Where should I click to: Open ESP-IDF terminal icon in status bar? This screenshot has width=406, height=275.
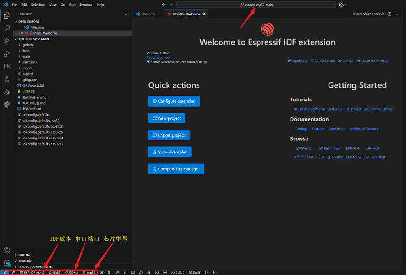[157, 272]
